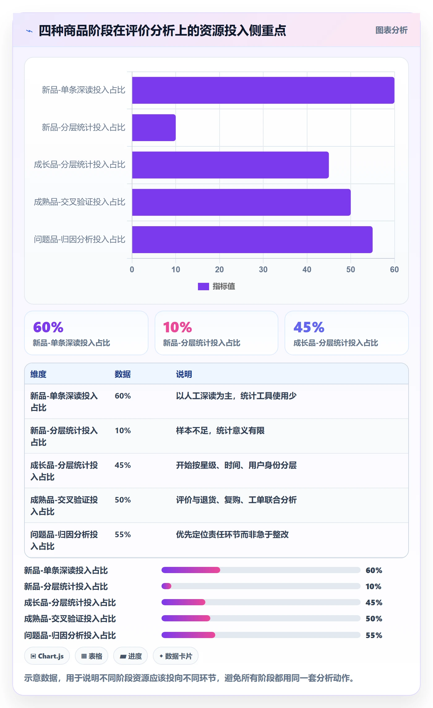Screen dimensions: 433x708
Task: Click progress bar for 问题品-归因分析投入占比
Action: 261,635
